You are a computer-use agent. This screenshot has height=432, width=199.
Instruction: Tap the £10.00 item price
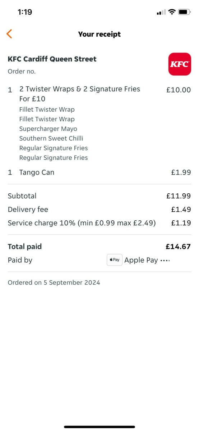point(179,90)
